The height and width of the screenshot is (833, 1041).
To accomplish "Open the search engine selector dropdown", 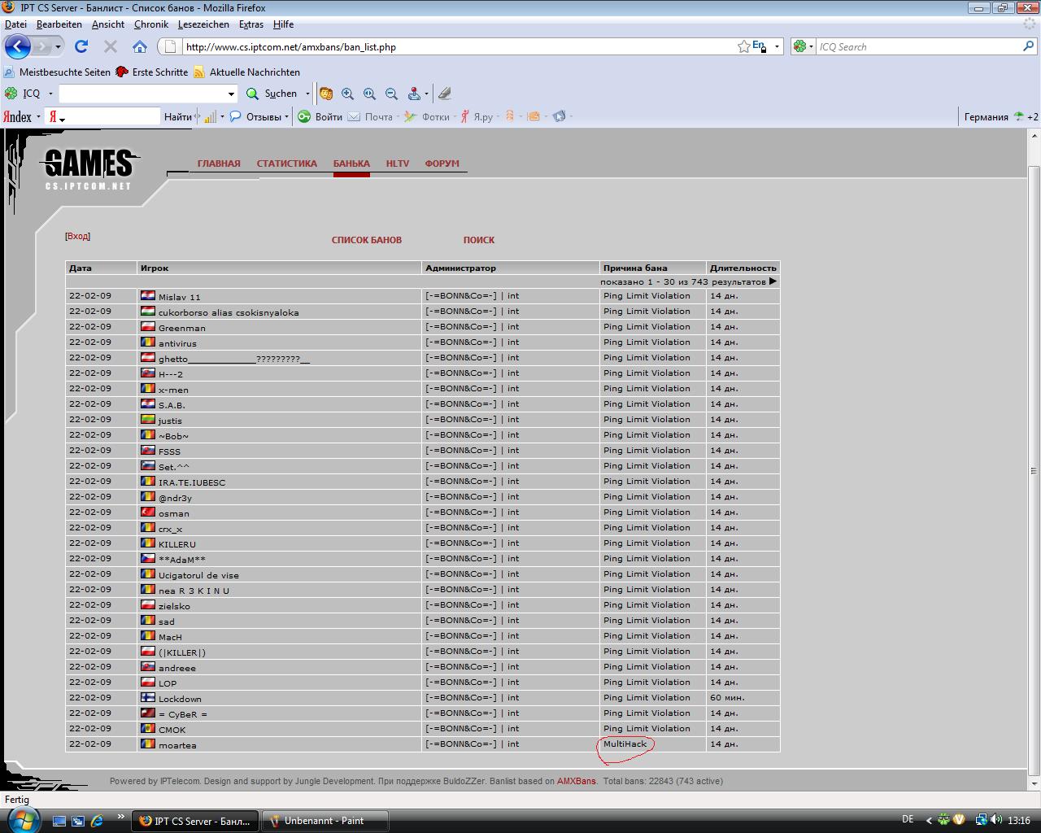I will (x=811, y=46).
